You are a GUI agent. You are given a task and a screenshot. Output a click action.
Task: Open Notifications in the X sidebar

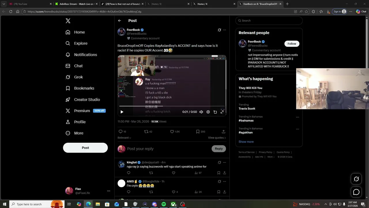click(81, 55)
